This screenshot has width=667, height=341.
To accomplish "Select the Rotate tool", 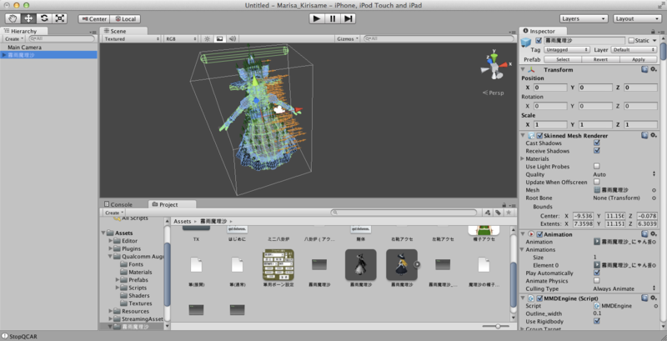I will click(44, 18).
